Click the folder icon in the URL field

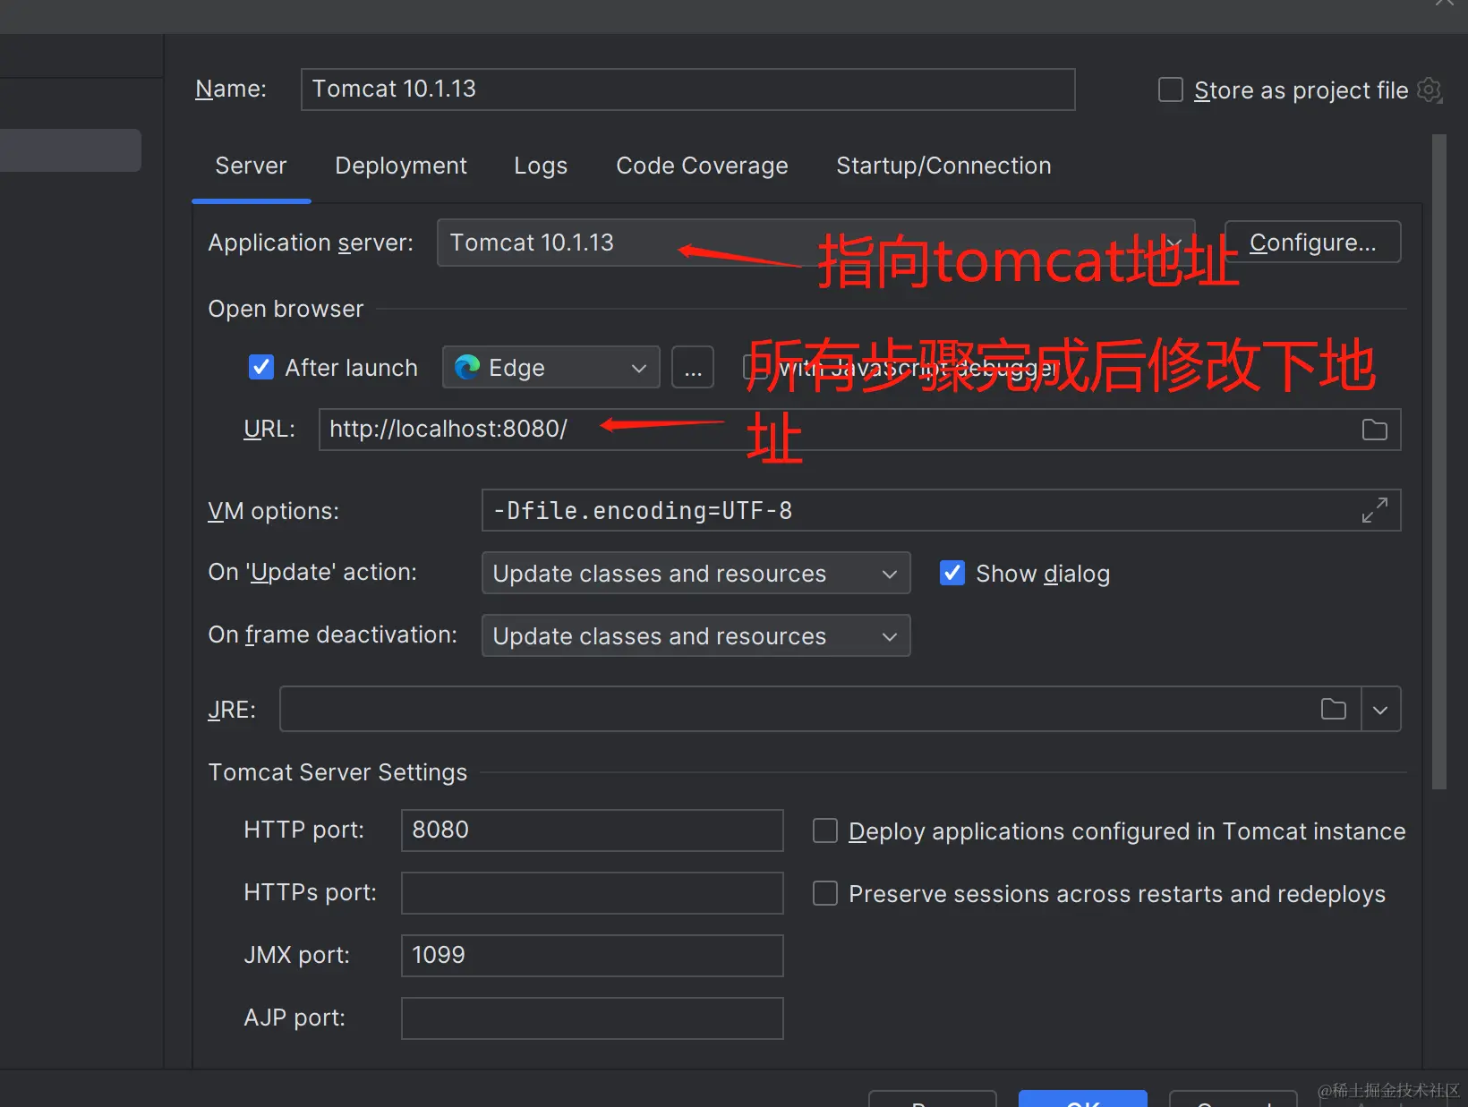(1374, 430)
